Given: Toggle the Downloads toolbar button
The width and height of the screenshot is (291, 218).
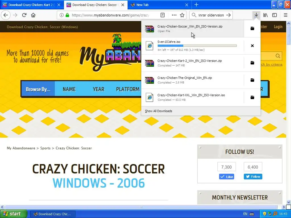Looking at the screenshot, I should [x=256, y=15].
